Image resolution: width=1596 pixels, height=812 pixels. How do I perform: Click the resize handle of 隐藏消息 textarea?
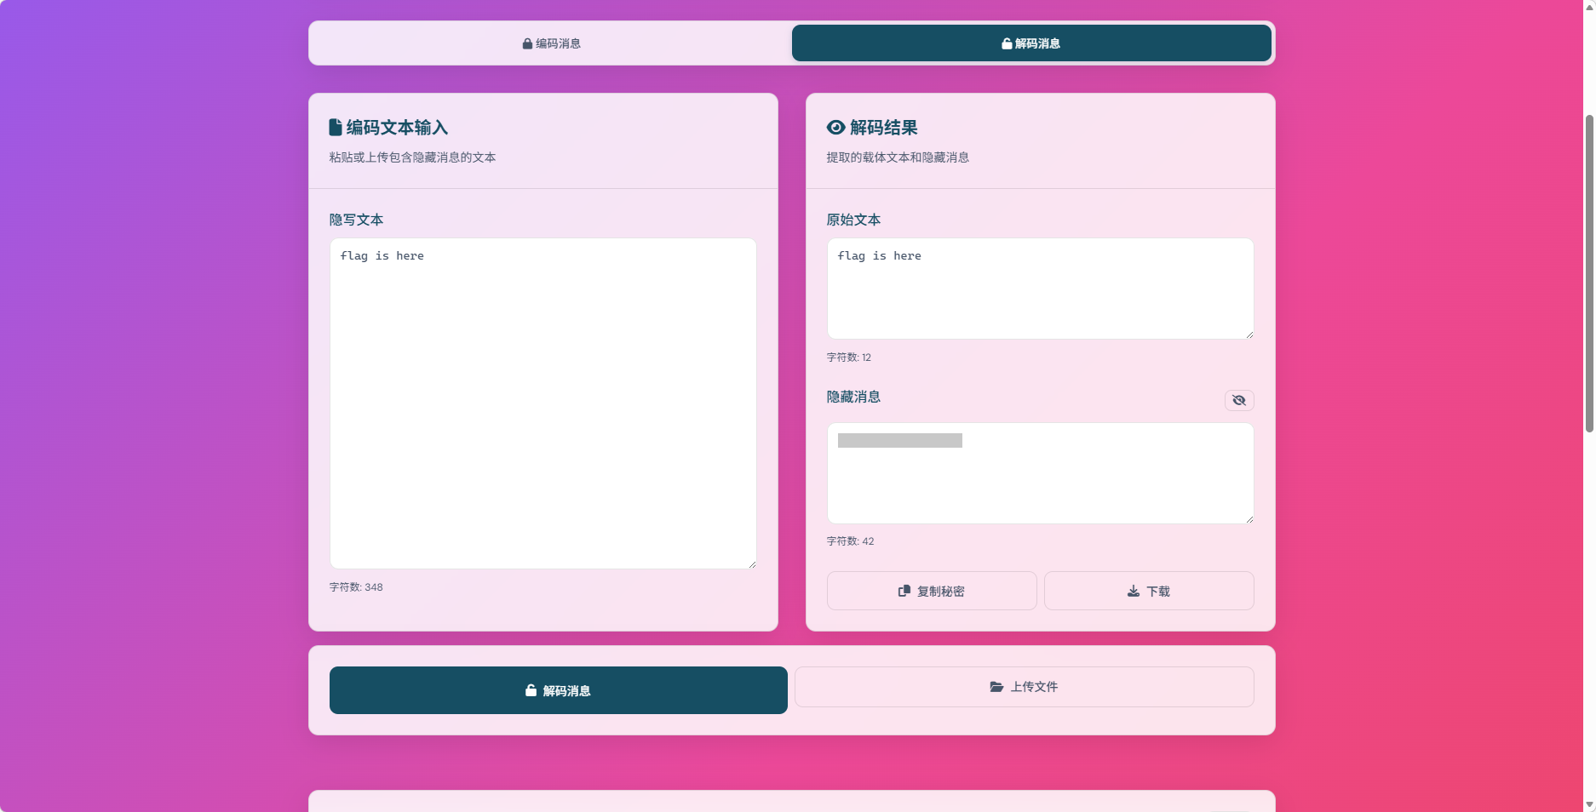click(x=1249, y=518)
